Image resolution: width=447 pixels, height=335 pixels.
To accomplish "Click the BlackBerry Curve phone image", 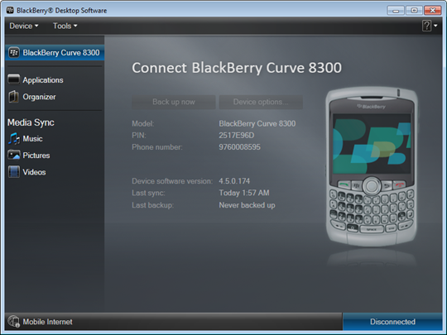I will pos(372,166).
